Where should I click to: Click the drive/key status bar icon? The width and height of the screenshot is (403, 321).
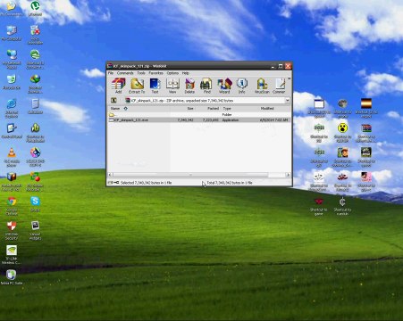[113, 183]
